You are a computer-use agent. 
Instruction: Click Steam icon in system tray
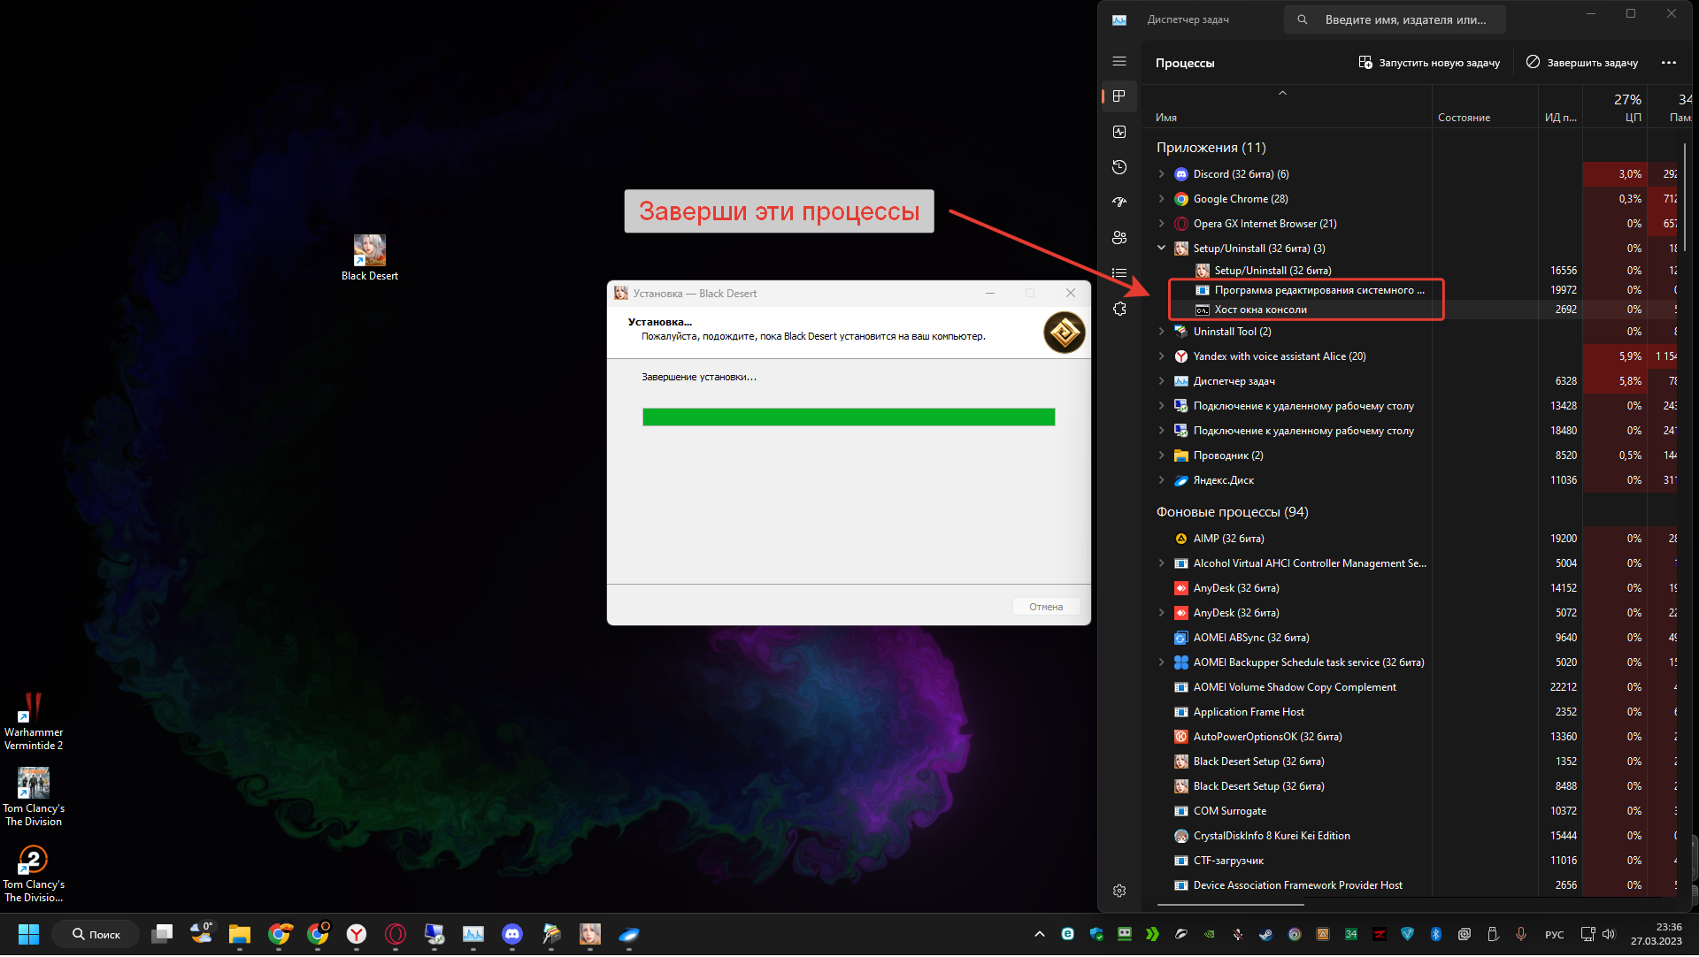tap(1265, 934)
